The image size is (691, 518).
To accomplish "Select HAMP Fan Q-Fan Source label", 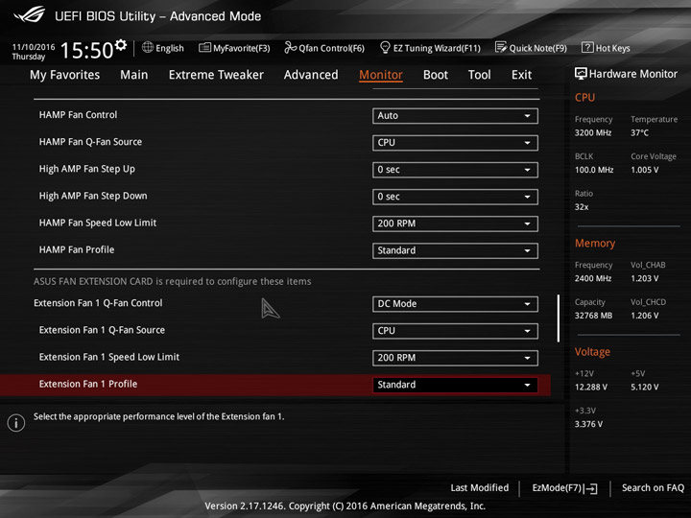I will pyautogui.click(x=90, y=142).
